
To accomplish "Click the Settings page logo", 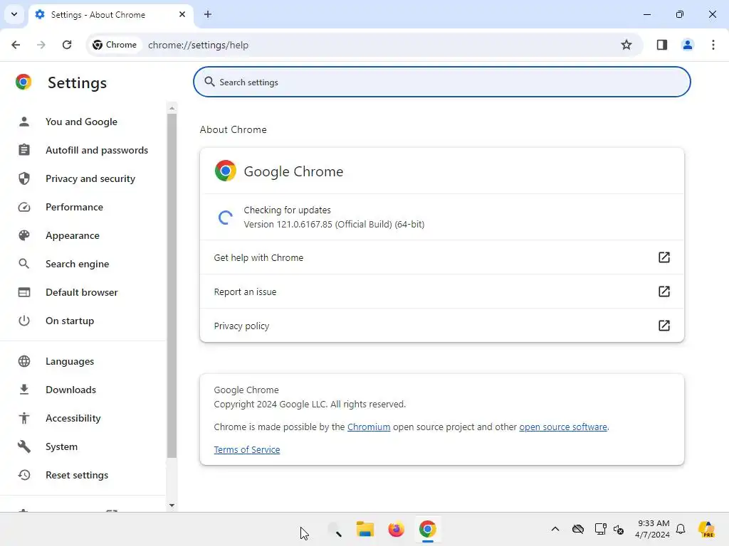I will [23, 82].
